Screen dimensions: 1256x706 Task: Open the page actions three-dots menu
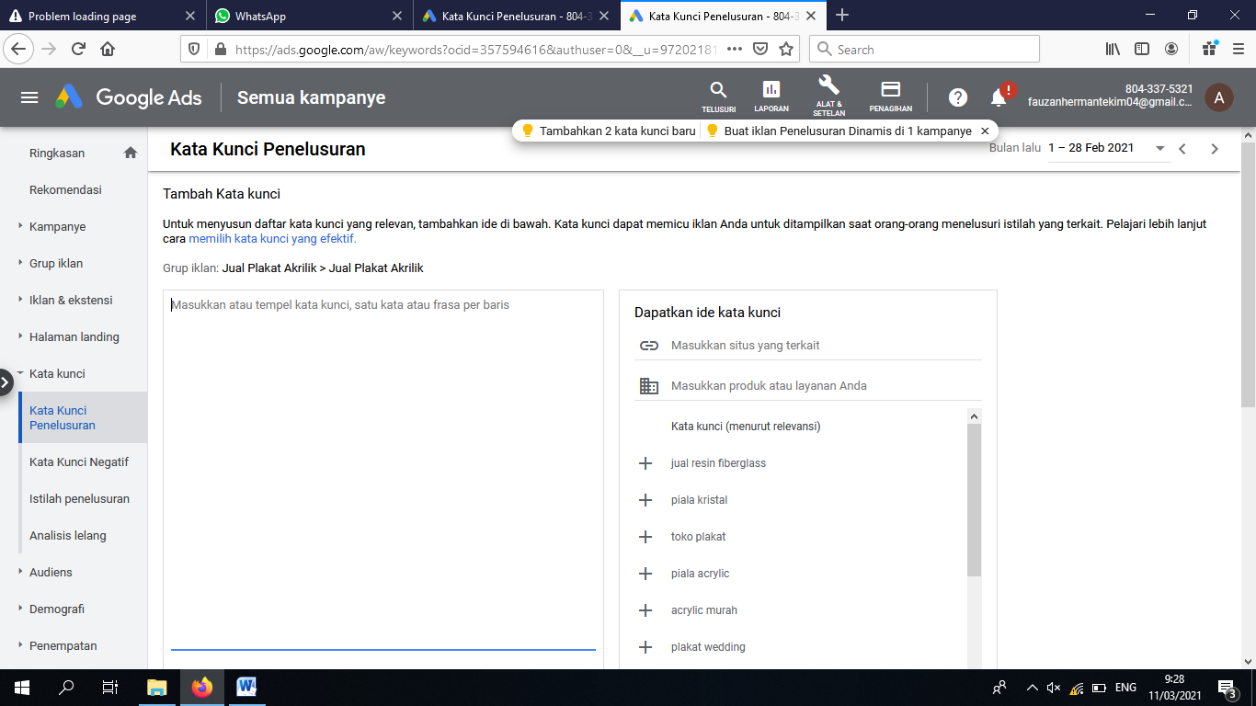pyautogui.click(x=735, y=49)
